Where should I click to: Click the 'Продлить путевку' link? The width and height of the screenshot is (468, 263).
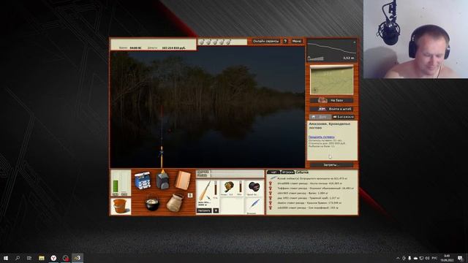point(321,137)
